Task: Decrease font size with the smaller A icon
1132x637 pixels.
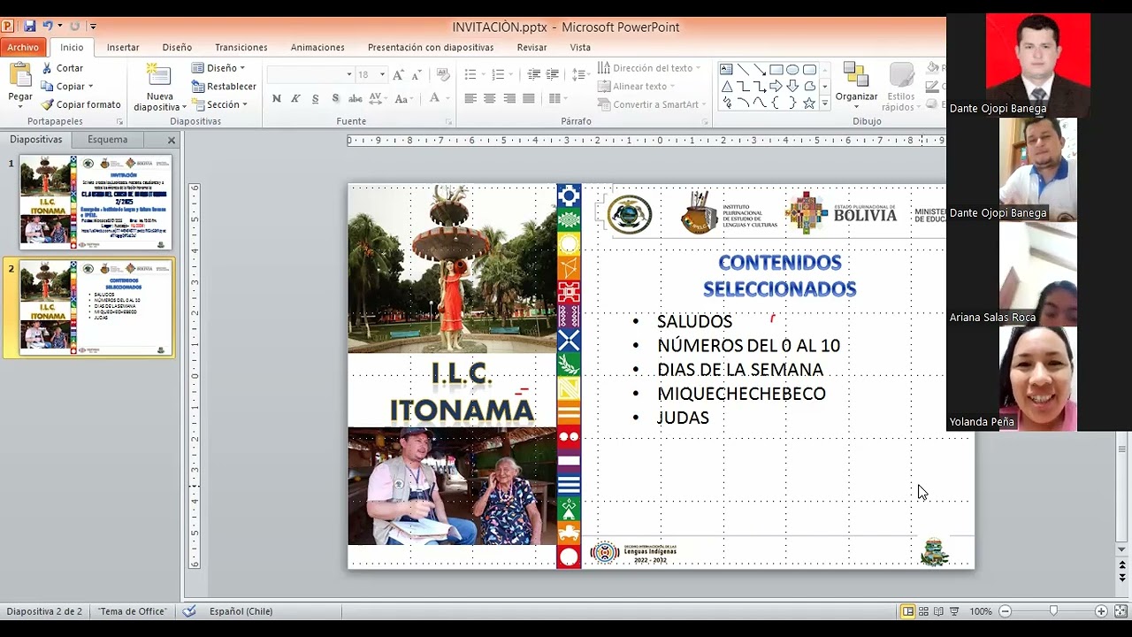Action: (416, 75)
